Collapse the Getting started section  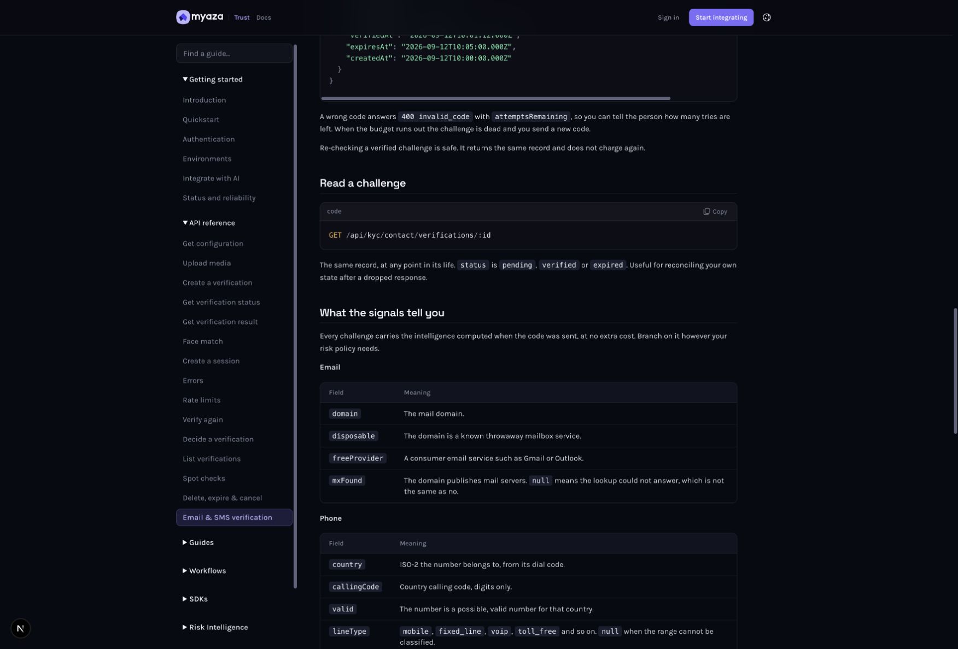point(213,79)
